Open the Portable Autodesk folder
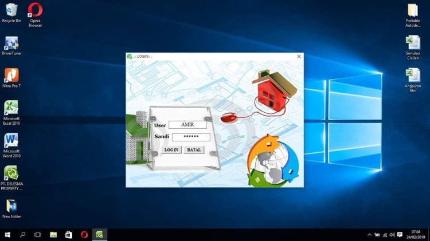The height and width of the screenshot is (241, 430). (x=413, y=10)
